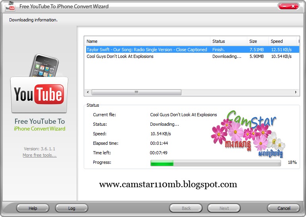Screen dimensions: 306x217
Task: Click the 5.90MB size cell
Action: click(x=256, y=56)
